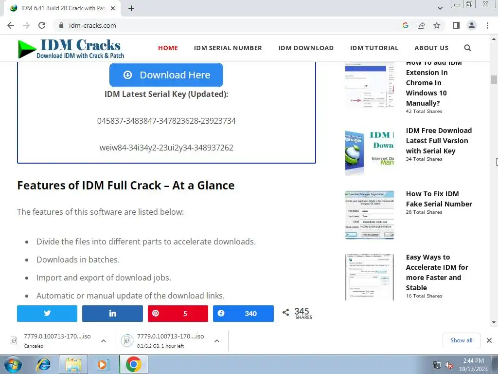Screen dimensions: 498x374
Task: Open Windows Explorer from the taskbar
Action: pyautogui.click(x=73, y=364)
